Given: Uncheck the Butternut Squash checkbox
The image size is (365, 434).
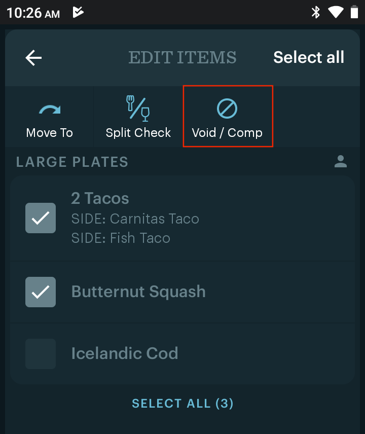Looking at the screenshot, I should tap(41, 292).
